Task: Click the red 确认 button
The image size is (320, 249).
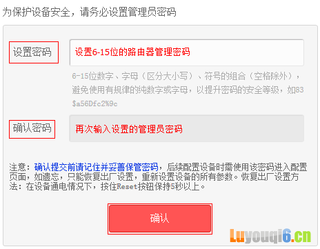Action: (160, 219)
